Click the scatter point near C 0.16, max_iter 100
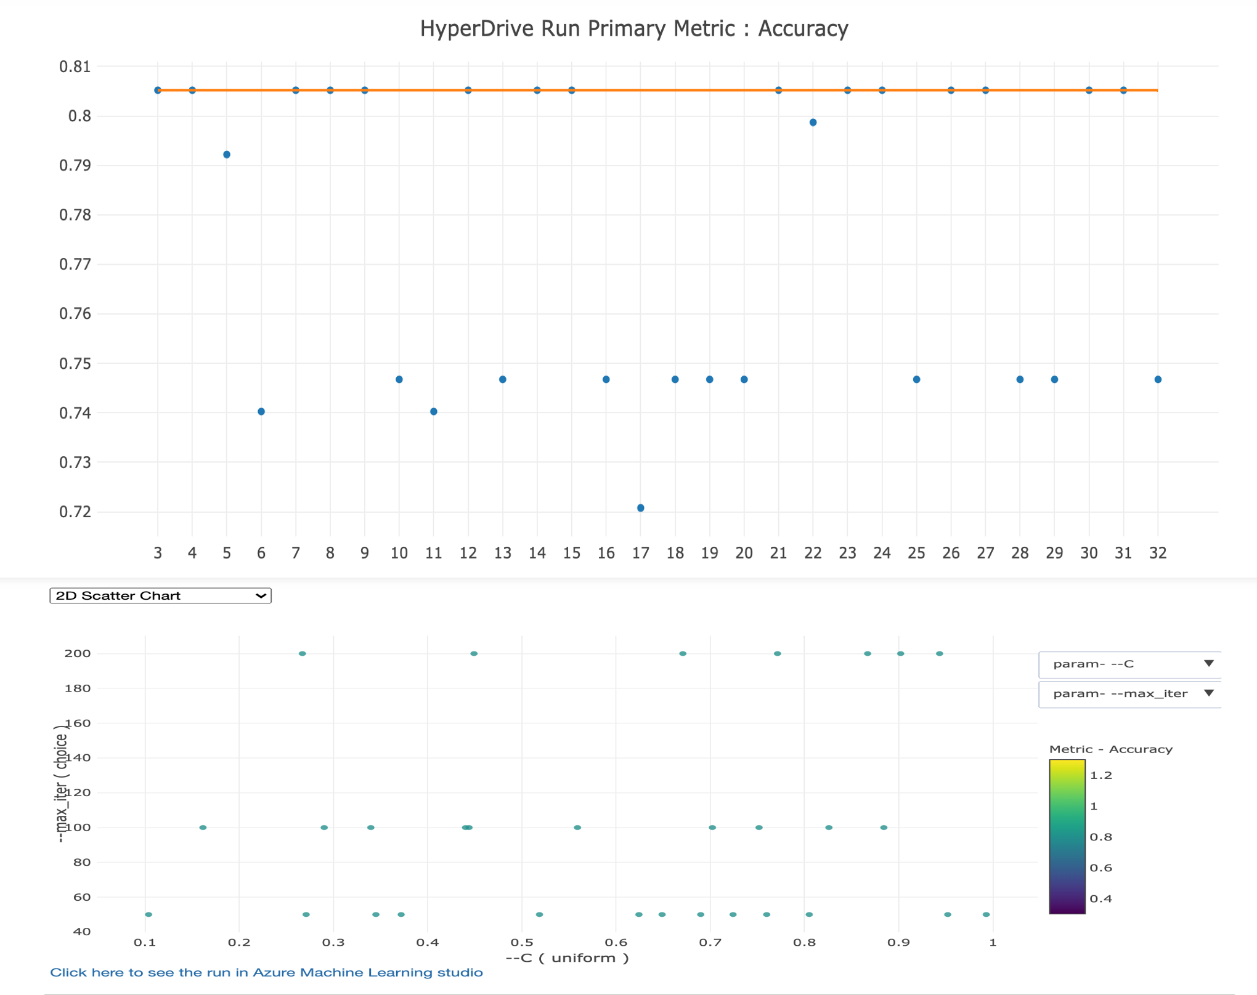 point(203,828)
